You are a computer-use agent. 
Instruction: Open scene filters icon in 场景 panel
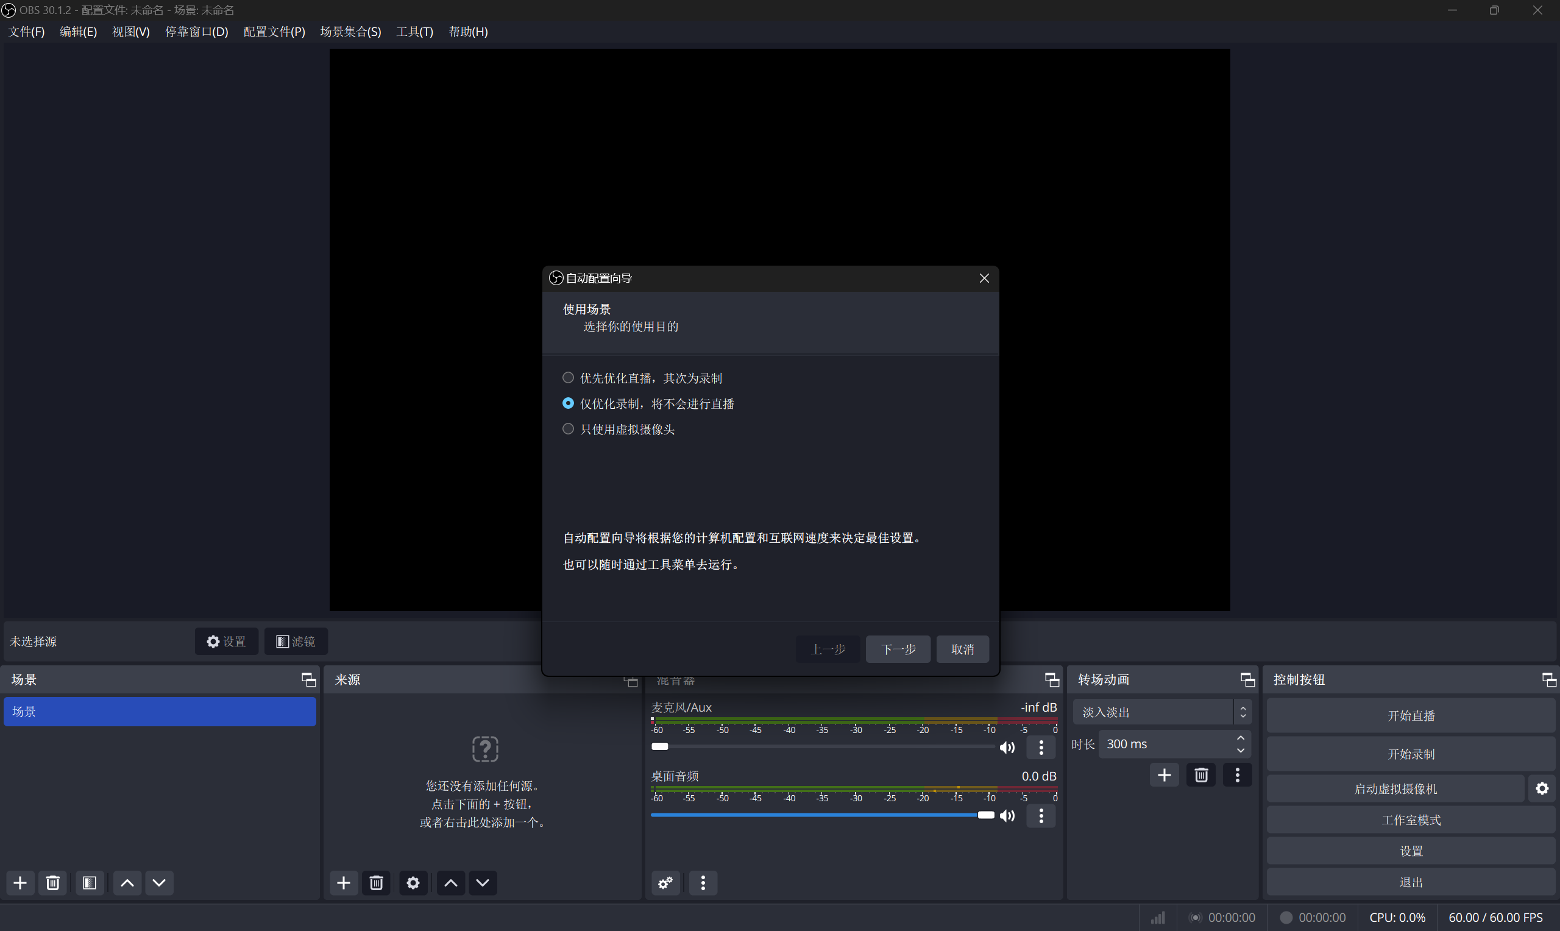(x=90, y=883)
